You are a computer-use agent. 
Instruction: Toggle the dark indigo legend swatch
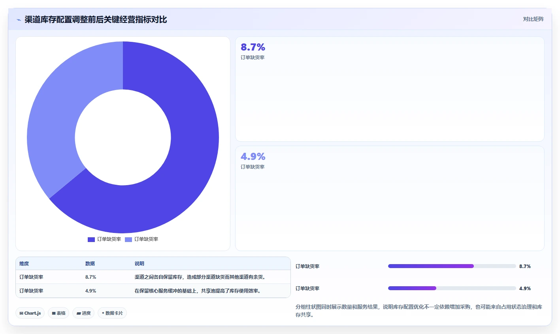91,239
